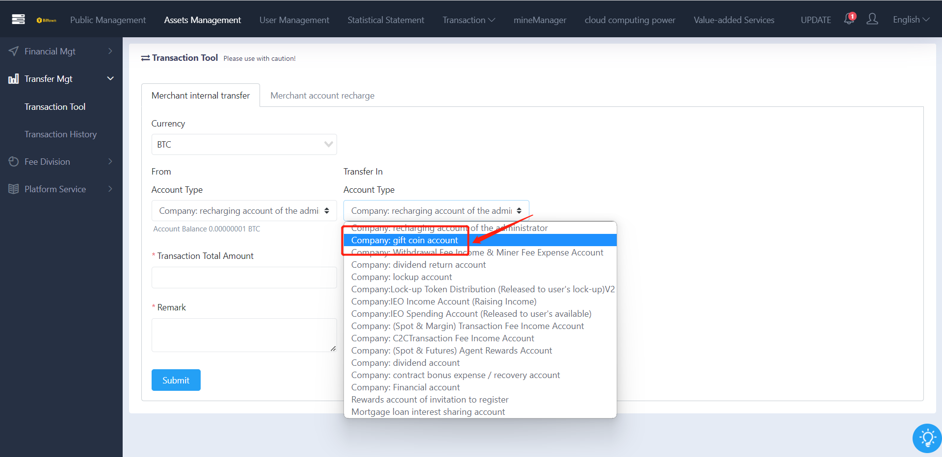The height and width of the screenshot is (457, 942).
Task: Select Company:IEO Spending Account option
Action: point(480,314)
